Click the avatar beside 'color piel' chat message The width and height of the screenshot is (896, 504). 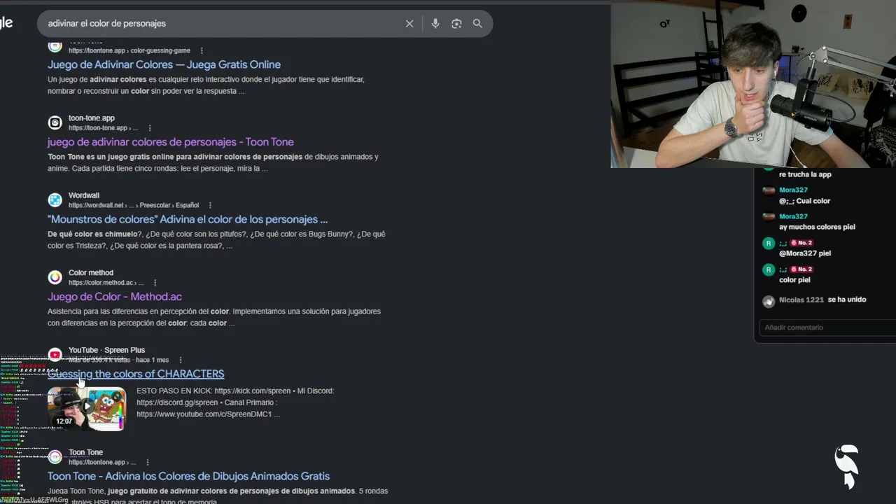click(769, 269)
